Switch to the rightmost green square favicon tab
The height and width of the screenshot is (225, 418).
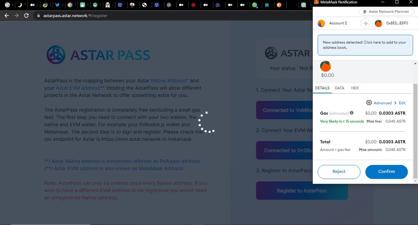(x=303, y=5)
